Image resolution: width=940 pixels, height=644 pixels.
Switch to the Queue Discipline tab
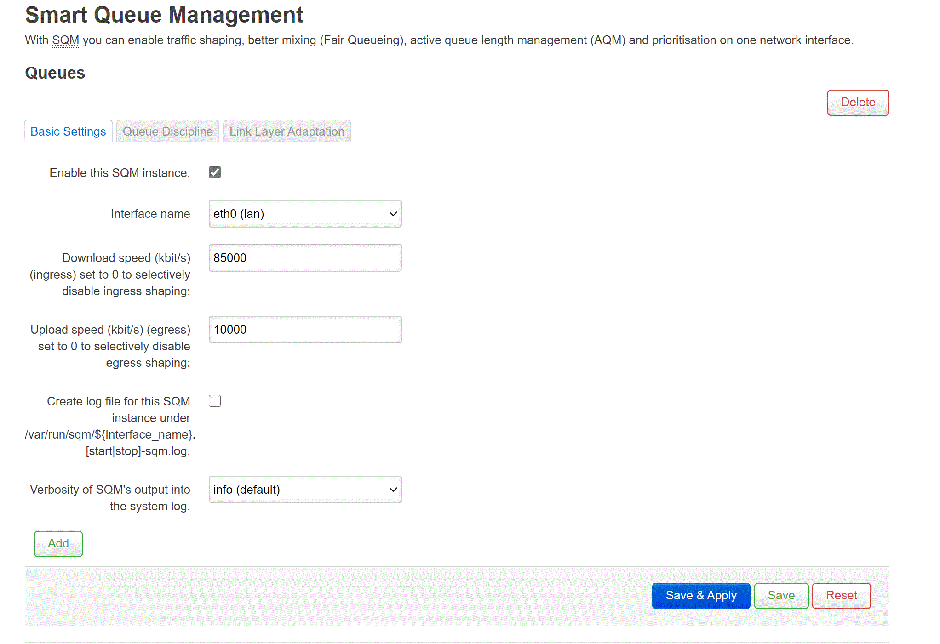point(167,131)
